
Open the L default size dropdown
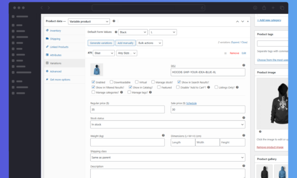[x=163, y=32]
